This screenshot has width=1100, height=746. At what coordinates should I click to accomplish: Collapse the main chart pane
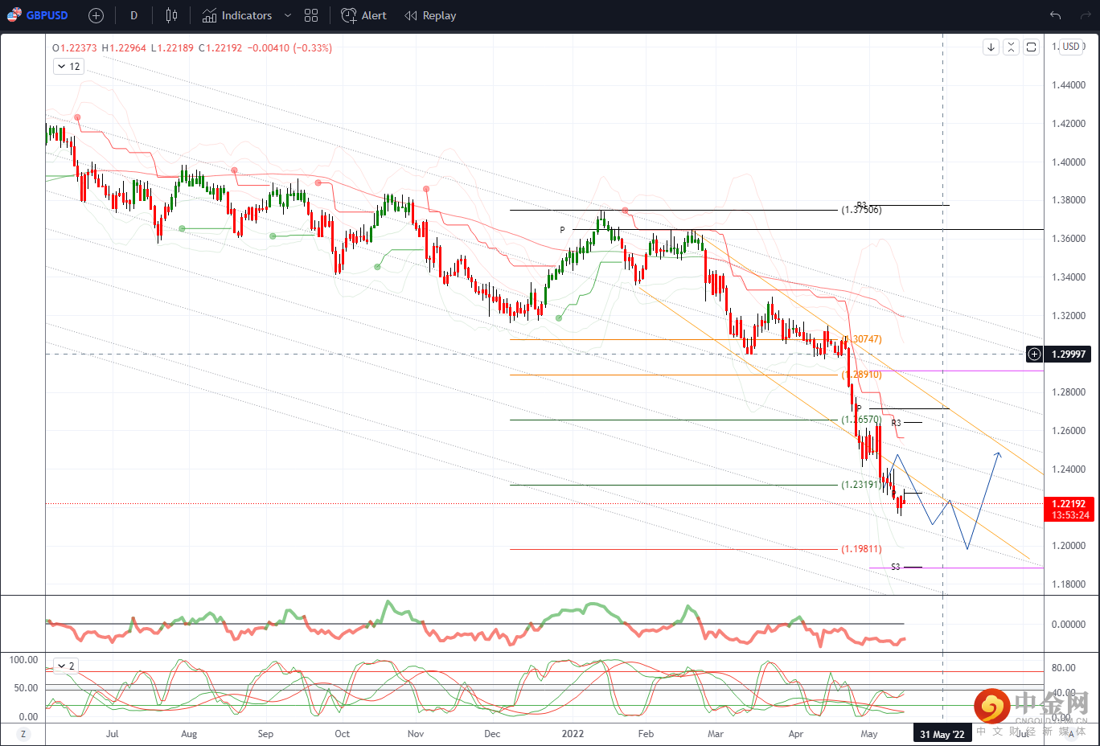1012,47
